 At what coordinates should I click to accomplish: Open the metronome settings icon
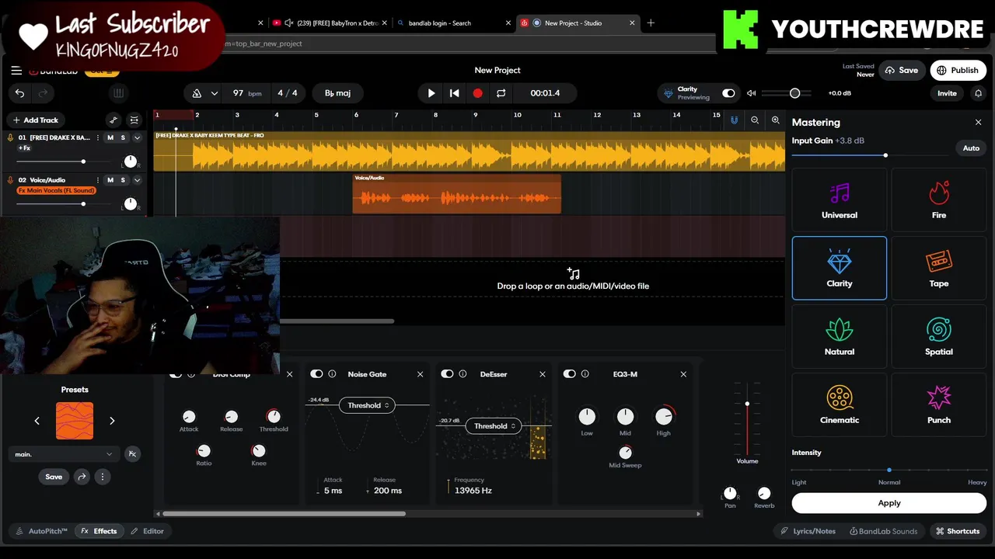click(x=197, y=93)
